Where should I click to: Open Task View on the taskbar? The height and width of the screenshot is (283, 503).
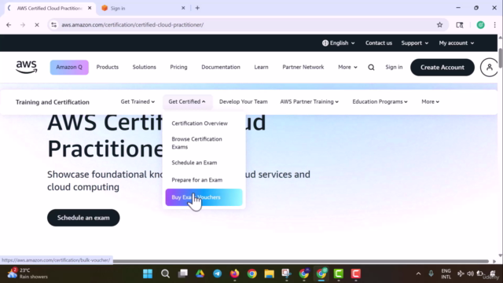point(183,274)
